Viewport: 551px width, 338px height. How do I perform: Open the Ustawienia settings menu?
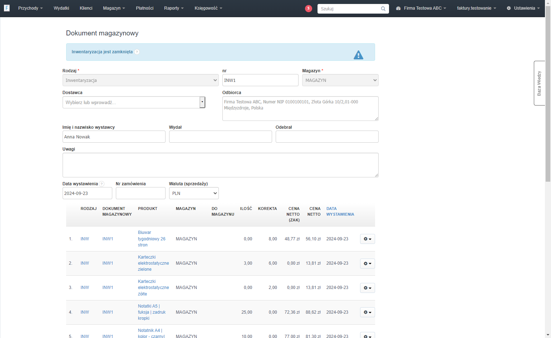[523, 8]
